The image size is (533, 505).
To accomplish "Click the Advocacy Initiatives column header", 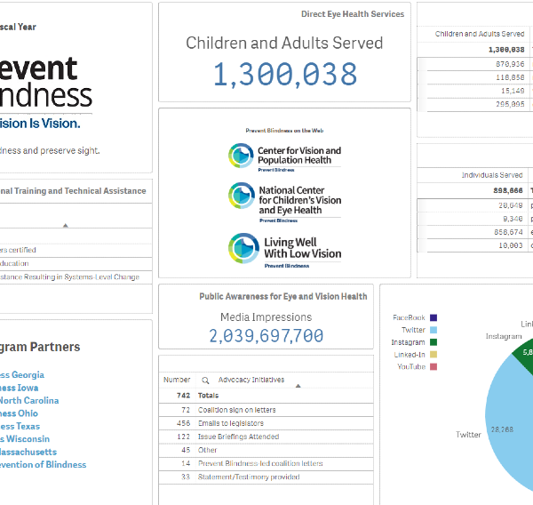I will click(x=251, y=380).
